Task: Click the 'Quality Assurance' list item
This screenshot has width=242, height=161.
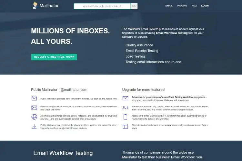Action: pyautogui.click(x=139, y=45)
